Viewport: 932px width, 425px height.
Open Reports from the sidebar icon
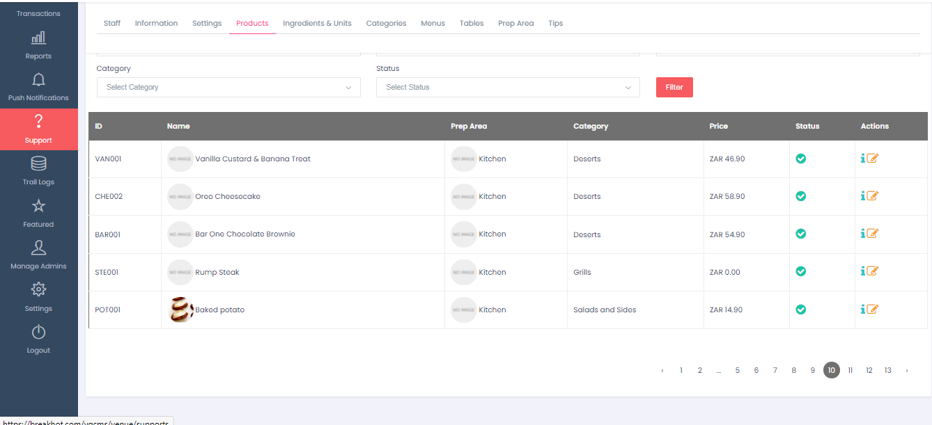click(38, 38)
